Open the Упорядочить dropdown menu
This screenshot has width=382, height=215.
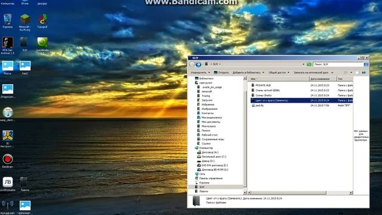click(201, 73)
